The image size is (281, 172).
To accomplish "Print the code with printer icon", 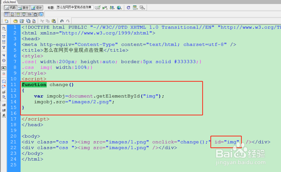I will tap(34, 21).
